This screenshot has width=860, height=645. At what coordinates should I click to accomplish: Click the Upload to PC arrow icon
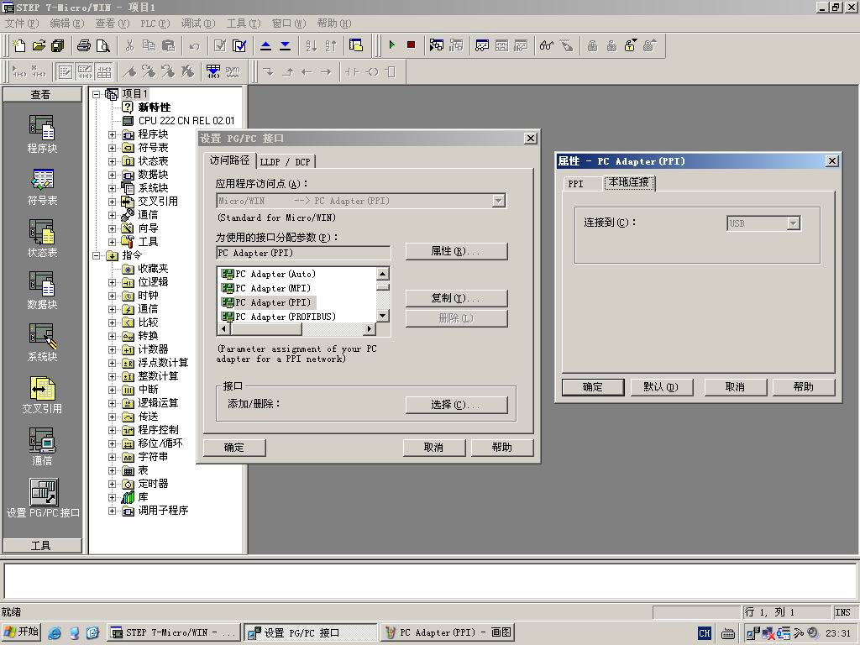[x=266, y=45]
